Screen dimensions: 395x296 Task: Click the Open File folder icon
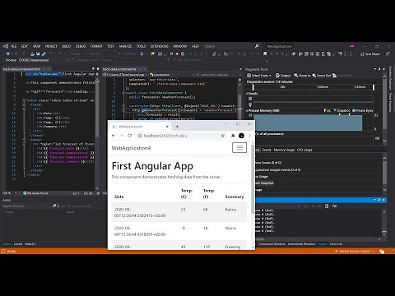[x=32, y=53]
